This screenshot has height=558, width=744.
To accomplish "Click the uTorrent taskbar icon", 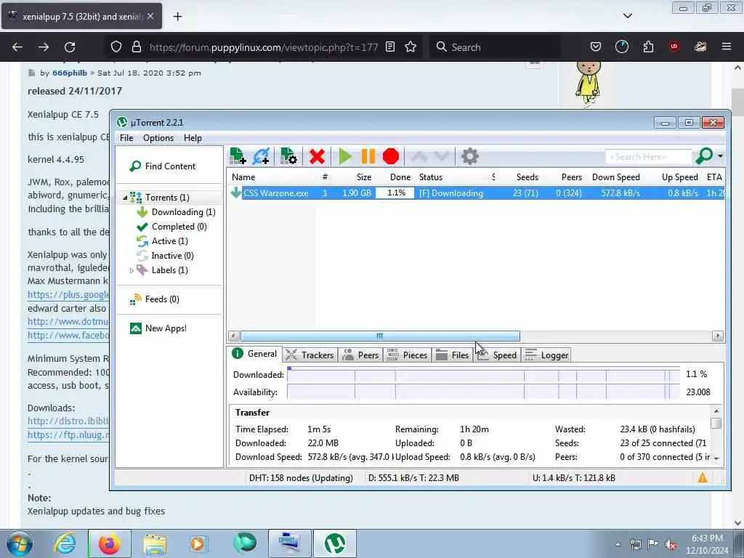I will pos(334,543).
